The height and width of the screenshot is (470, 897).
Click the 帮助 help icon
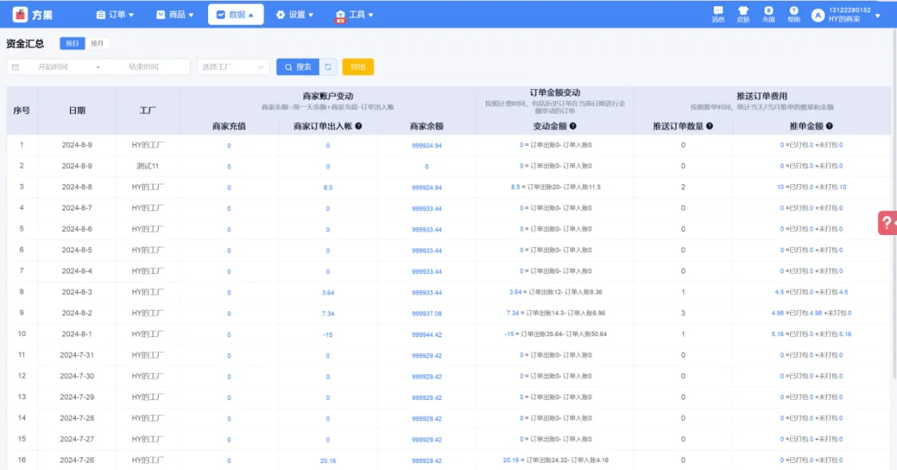[793, 14]
